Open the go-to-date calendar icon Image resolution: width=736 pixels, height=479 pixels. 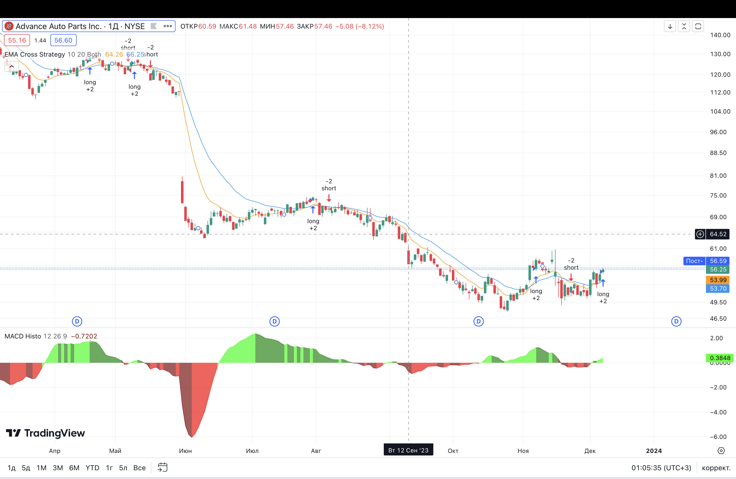(x=162, y=467)
